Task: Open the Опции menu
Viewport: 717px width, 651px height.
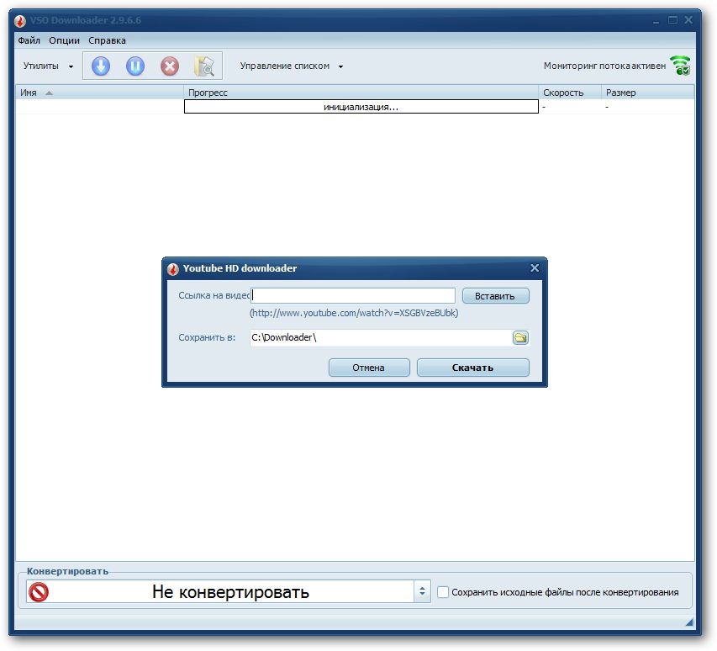Action: pos(65,40)
